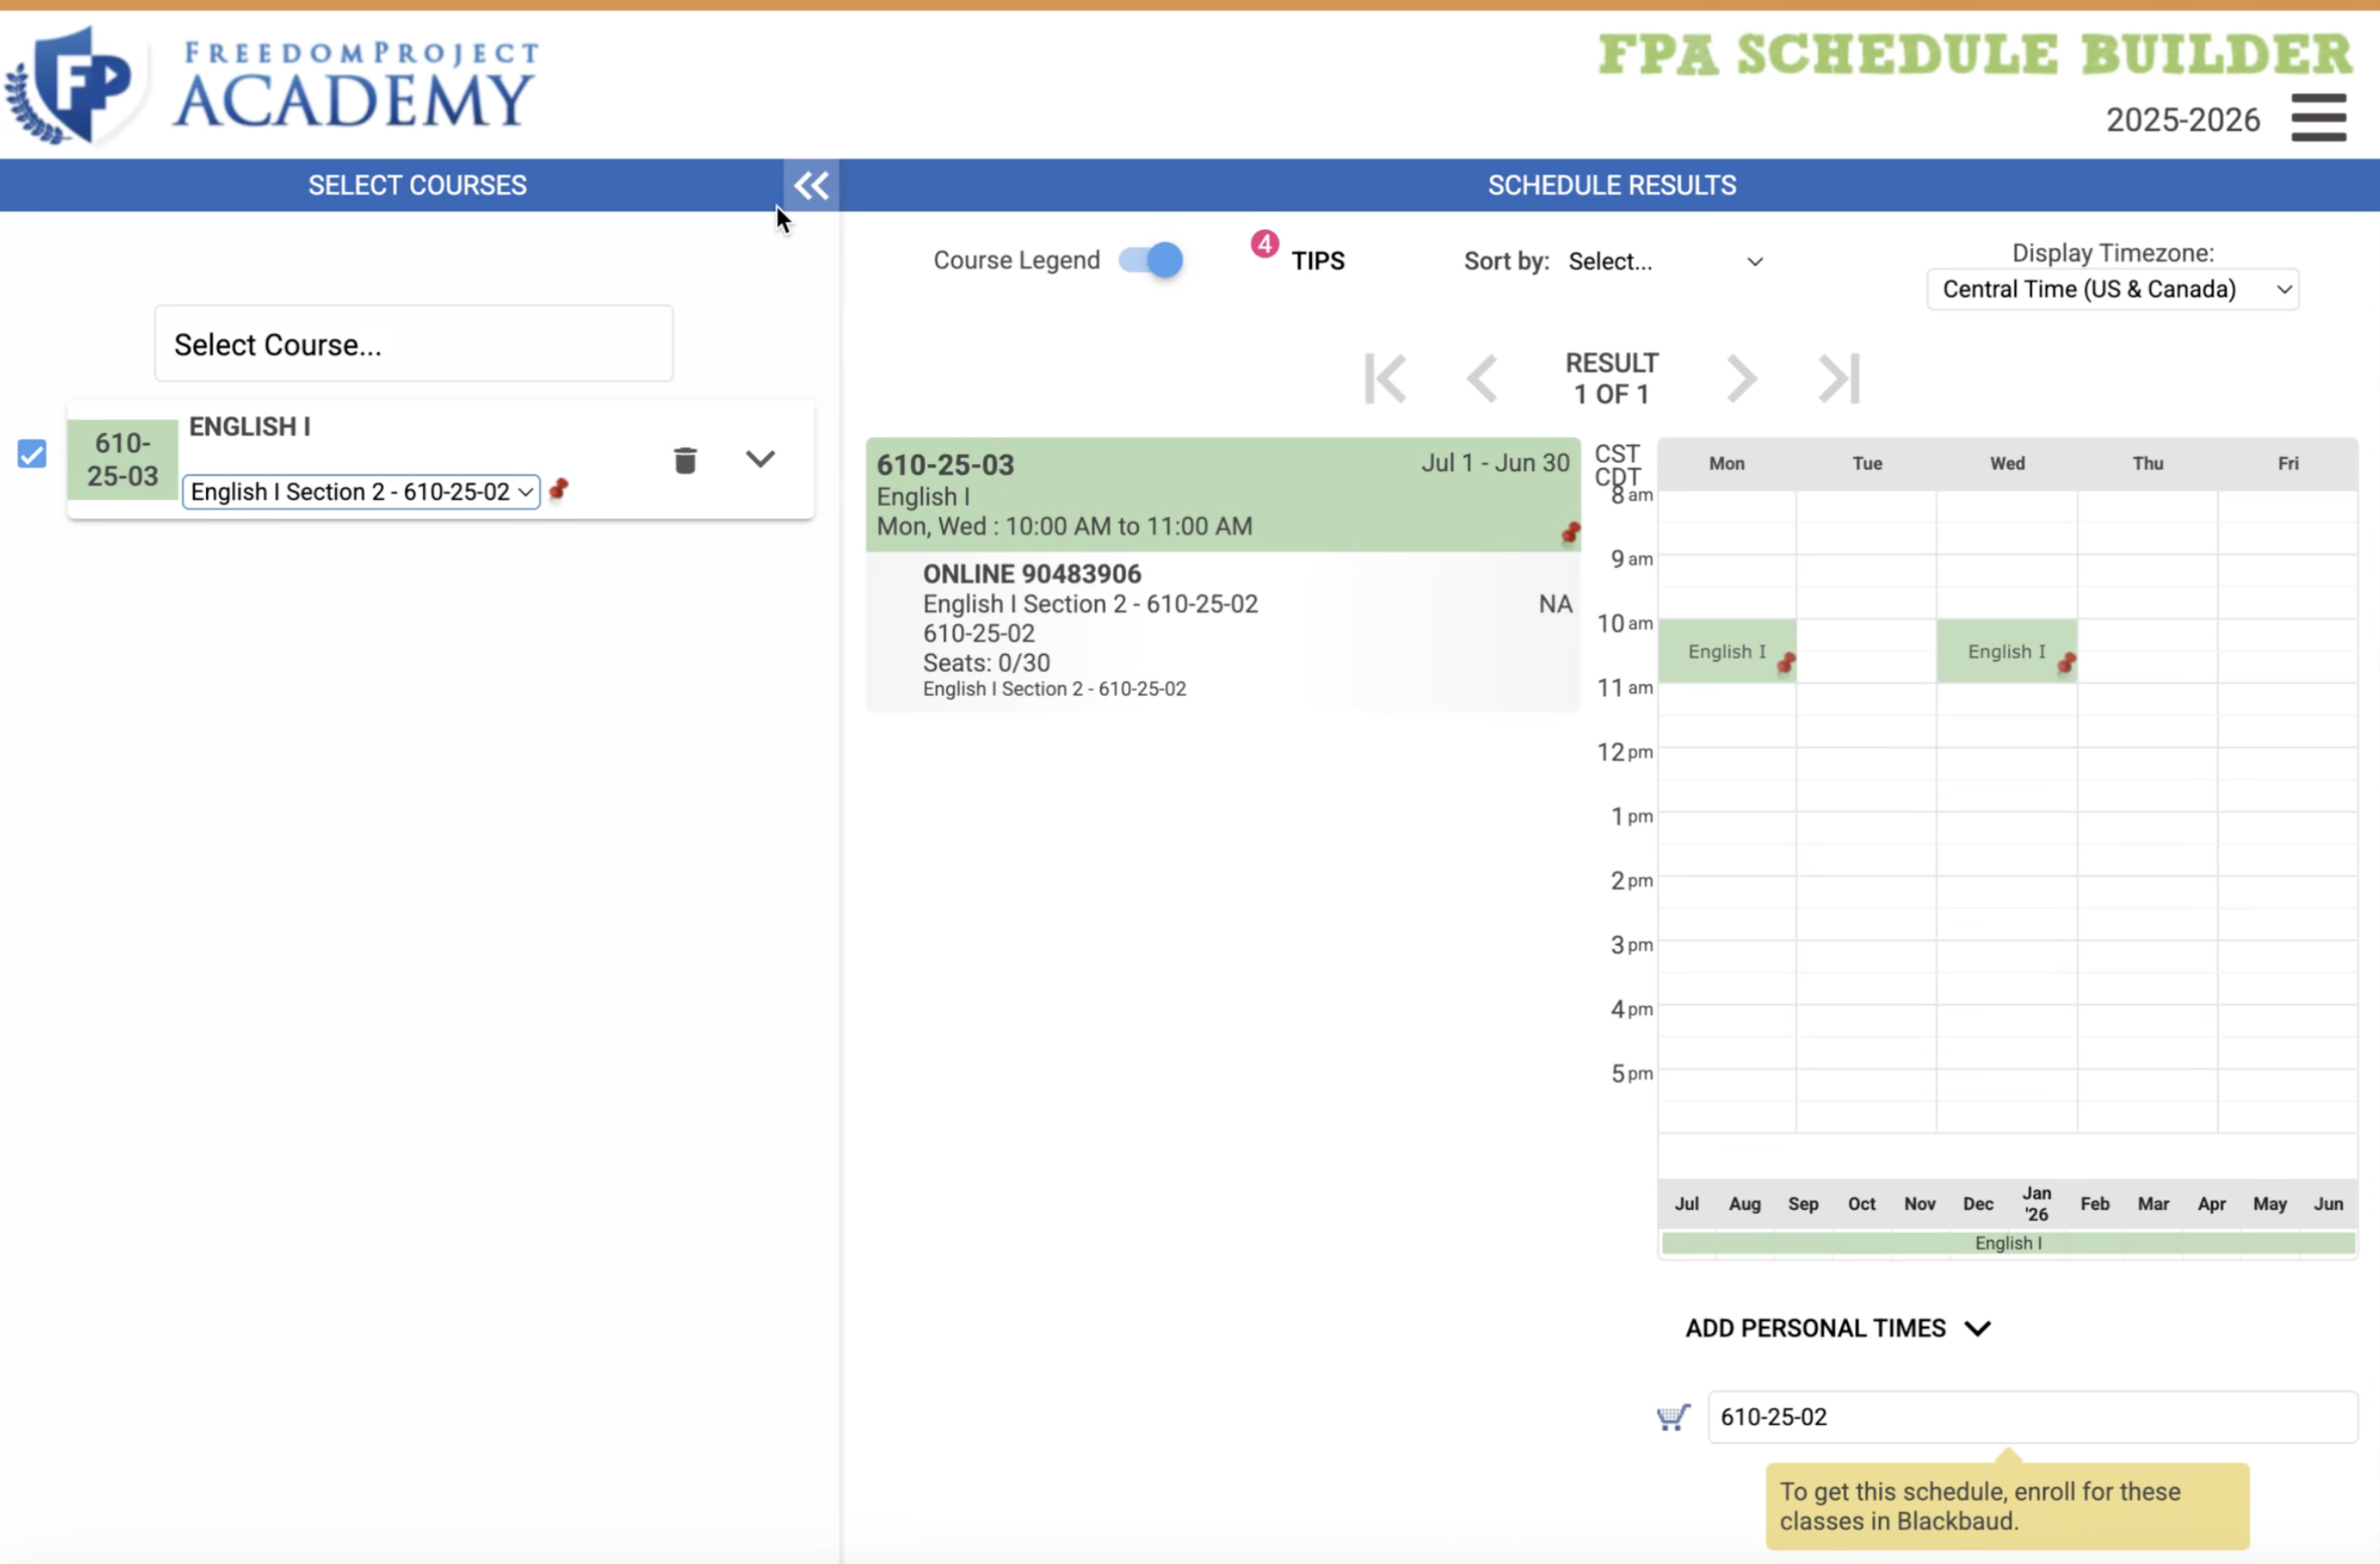
Task: Click the shopping cart icon
Action: [1673, 1417]
